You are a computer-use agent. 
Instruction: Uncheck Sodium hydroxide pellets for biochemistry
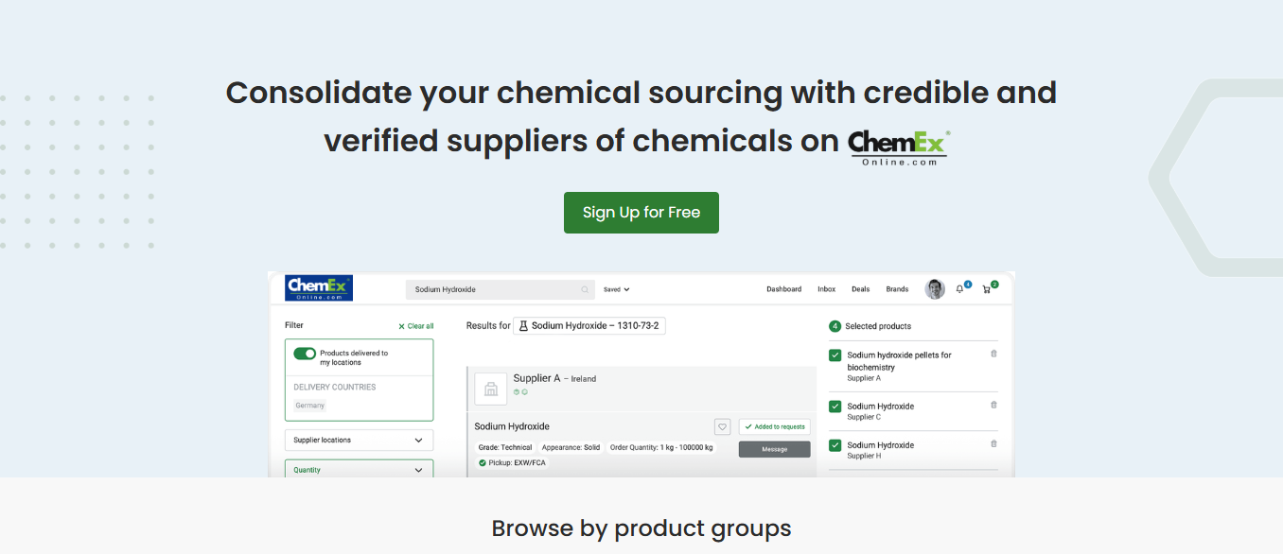point(835,355)
